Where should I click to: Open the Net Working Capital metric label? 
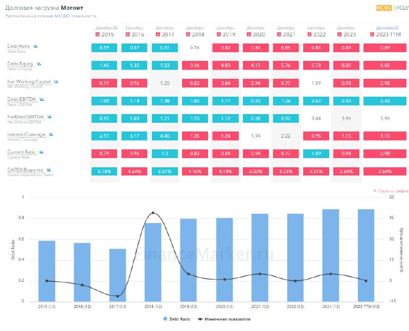(29, 82)
